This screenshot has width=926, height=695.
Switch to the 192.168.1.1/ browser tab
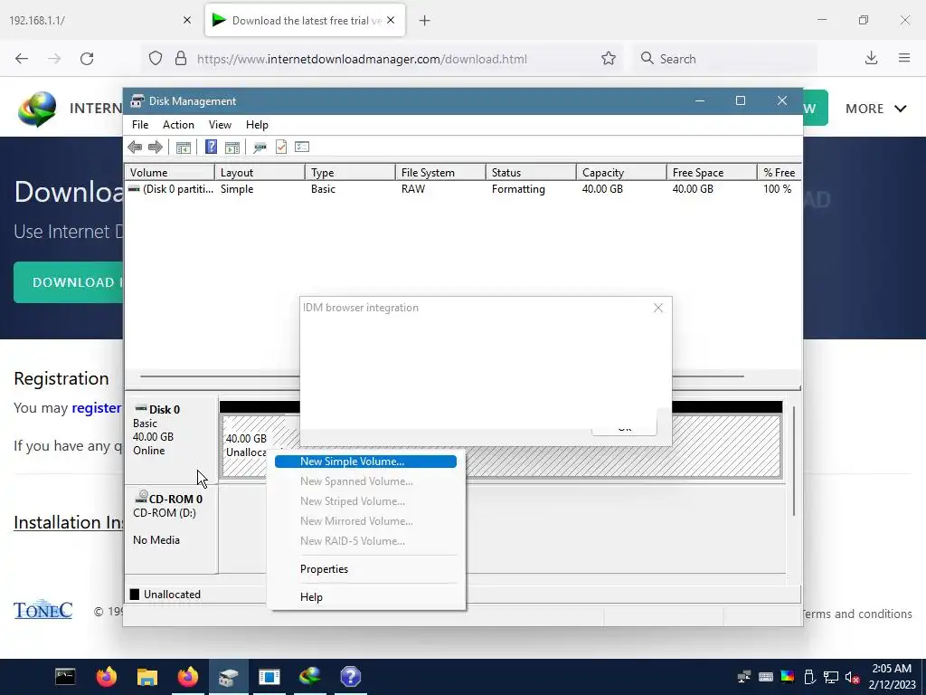point(100,20)
